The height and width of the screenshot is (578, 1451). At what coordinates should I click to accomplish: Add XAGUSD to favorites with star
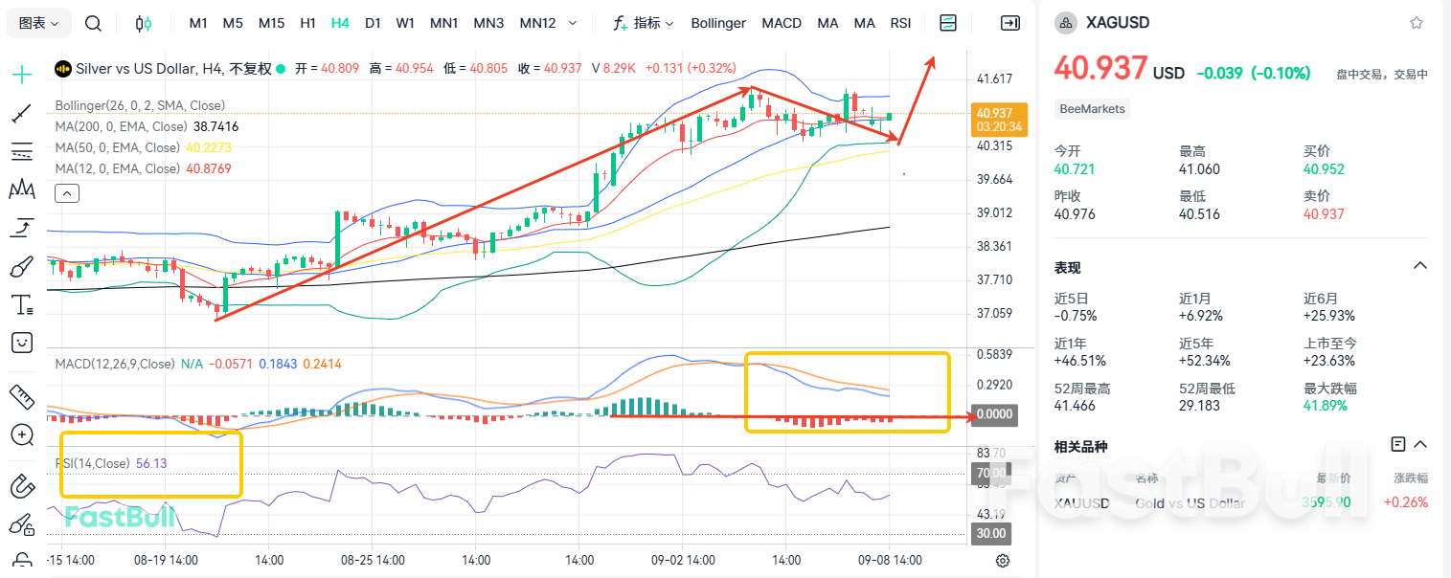tap(1416, 23)
